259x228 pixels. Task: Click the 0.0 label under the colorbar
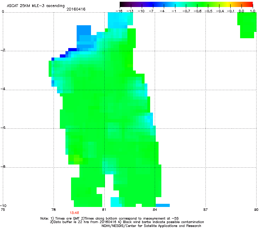pos(241,11)
